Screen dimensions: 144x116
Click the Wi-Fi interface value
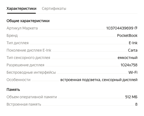point(133,72)
